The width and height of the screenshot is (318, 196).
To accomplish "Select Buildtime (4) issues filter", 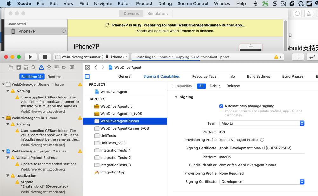I will (32, 77).
